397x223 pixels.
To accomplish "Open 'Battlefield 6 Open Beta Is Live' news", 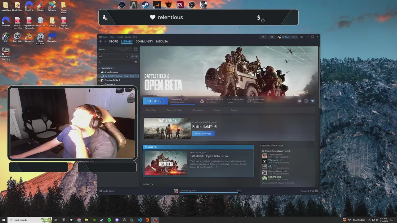I will [209, 156].
